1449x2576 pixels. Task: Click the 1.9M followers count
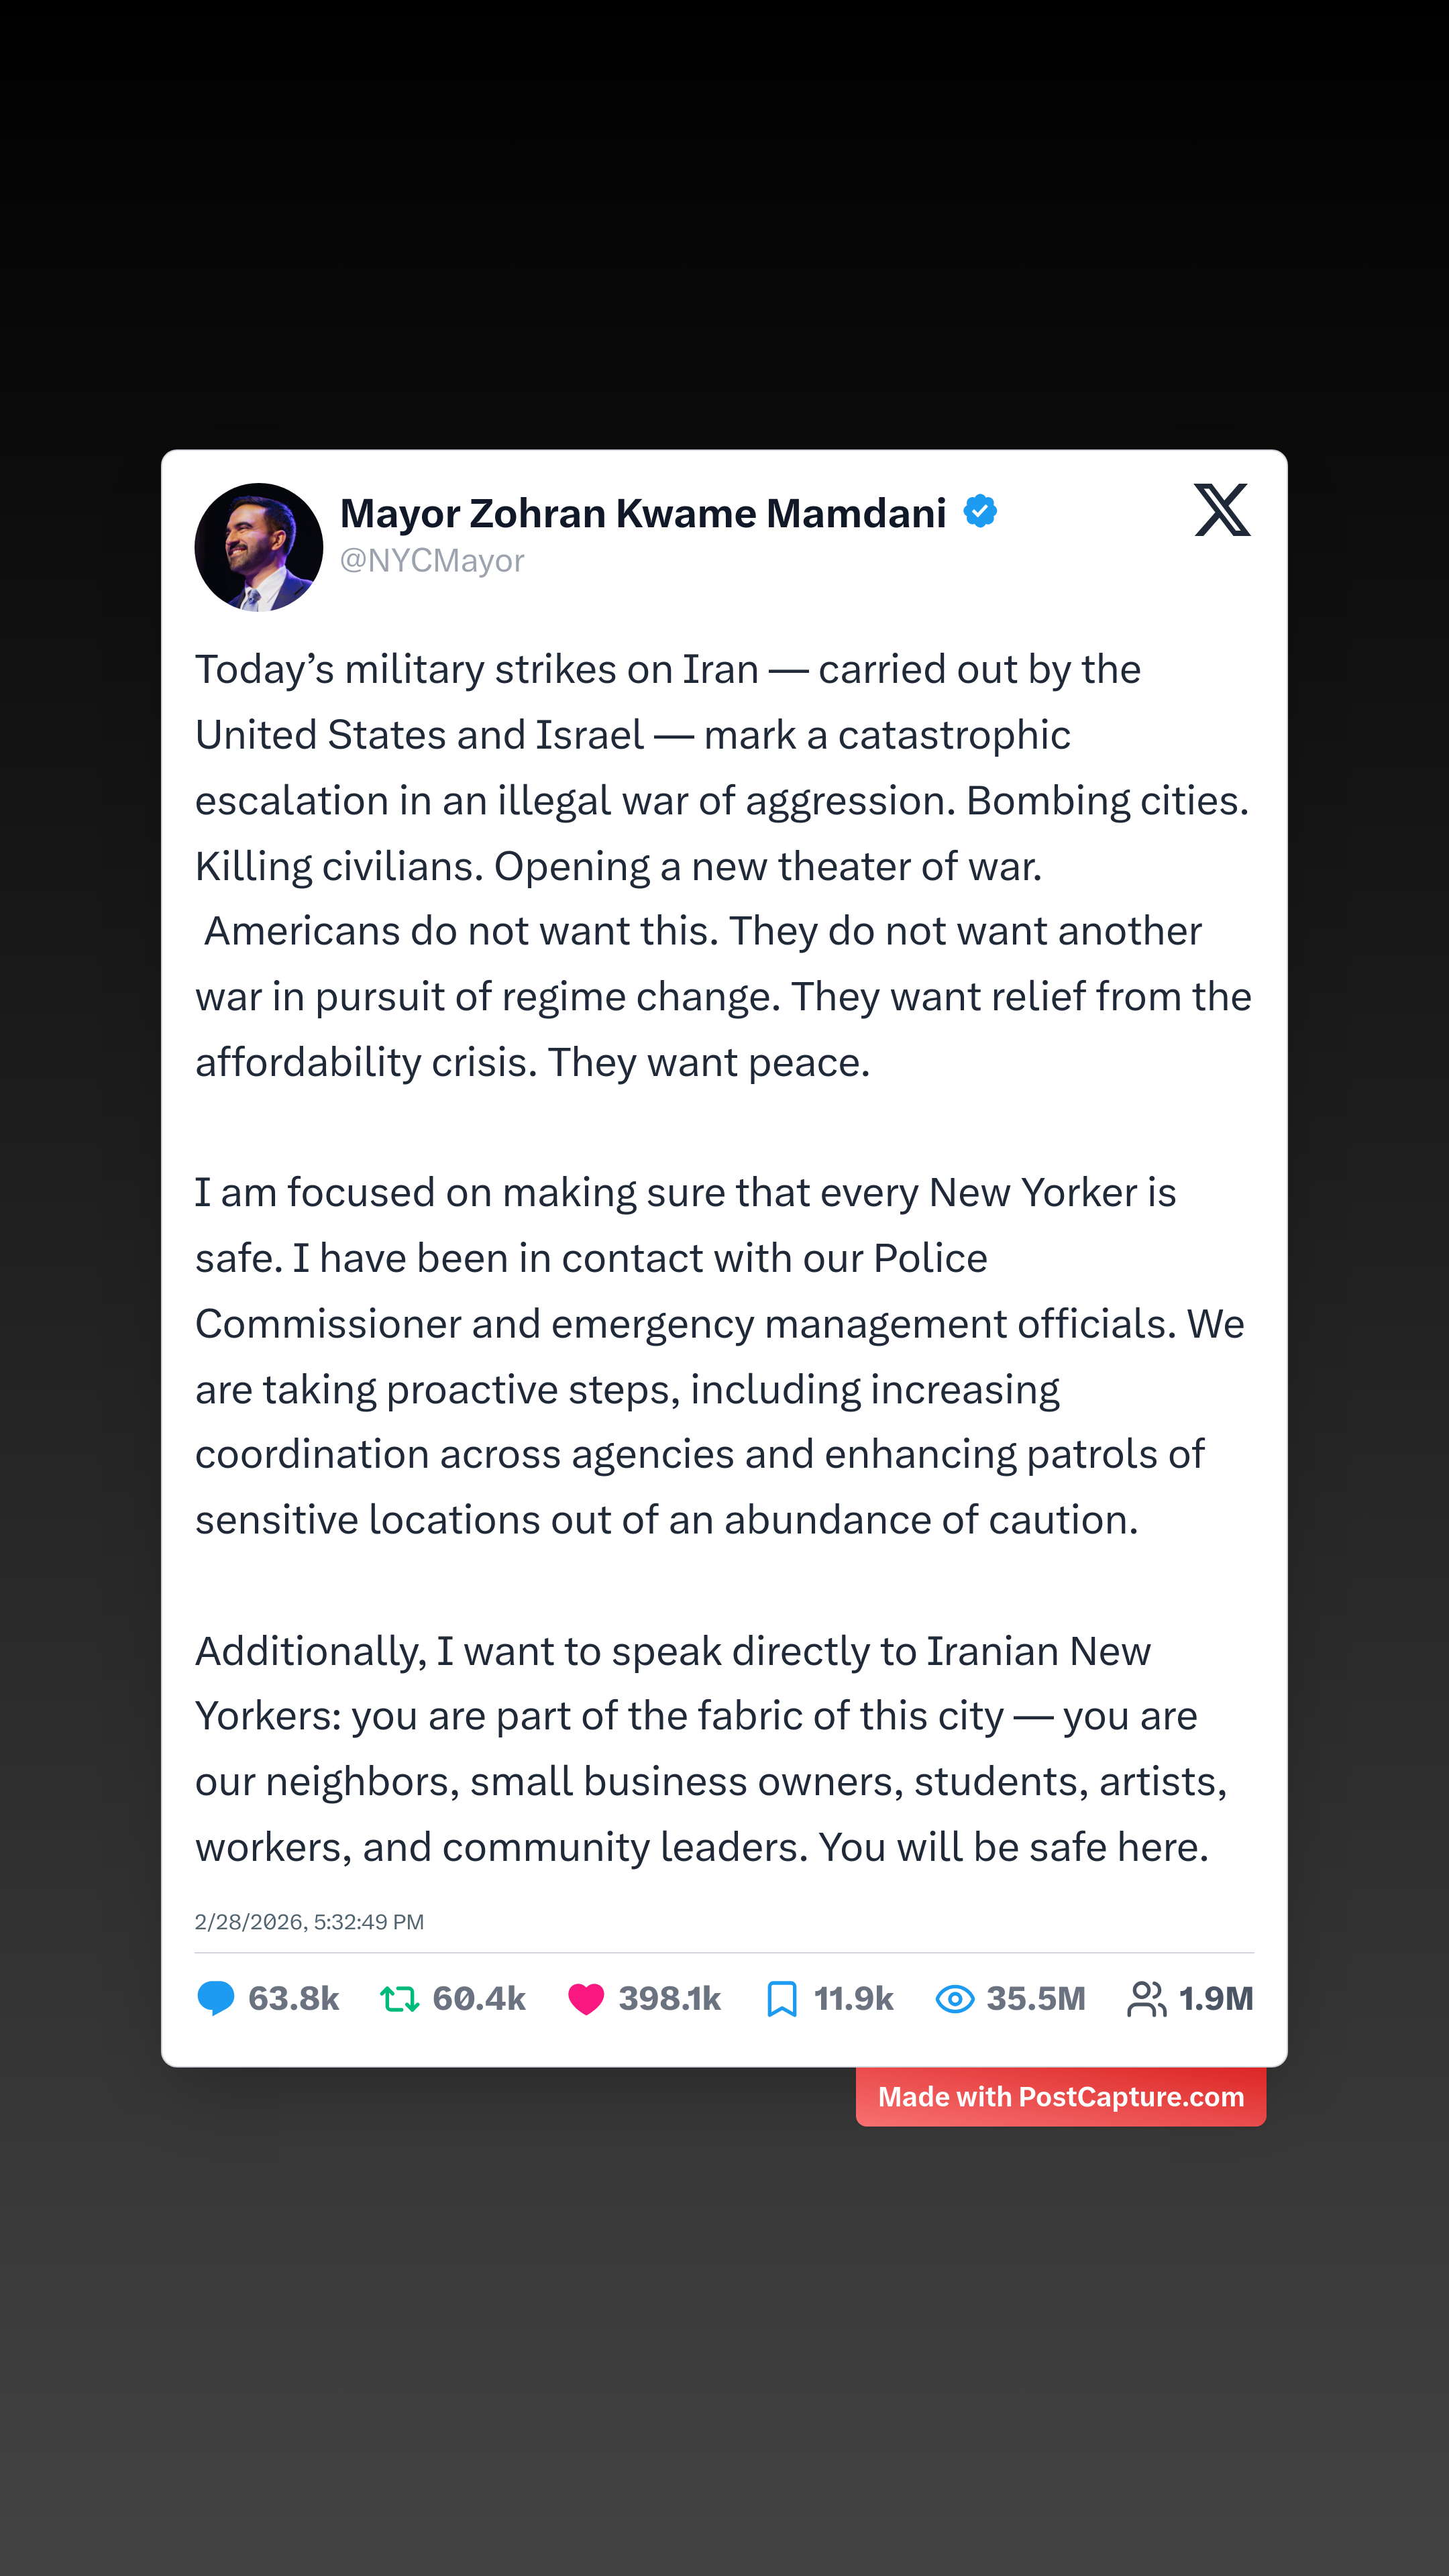pos(1215,1998)
